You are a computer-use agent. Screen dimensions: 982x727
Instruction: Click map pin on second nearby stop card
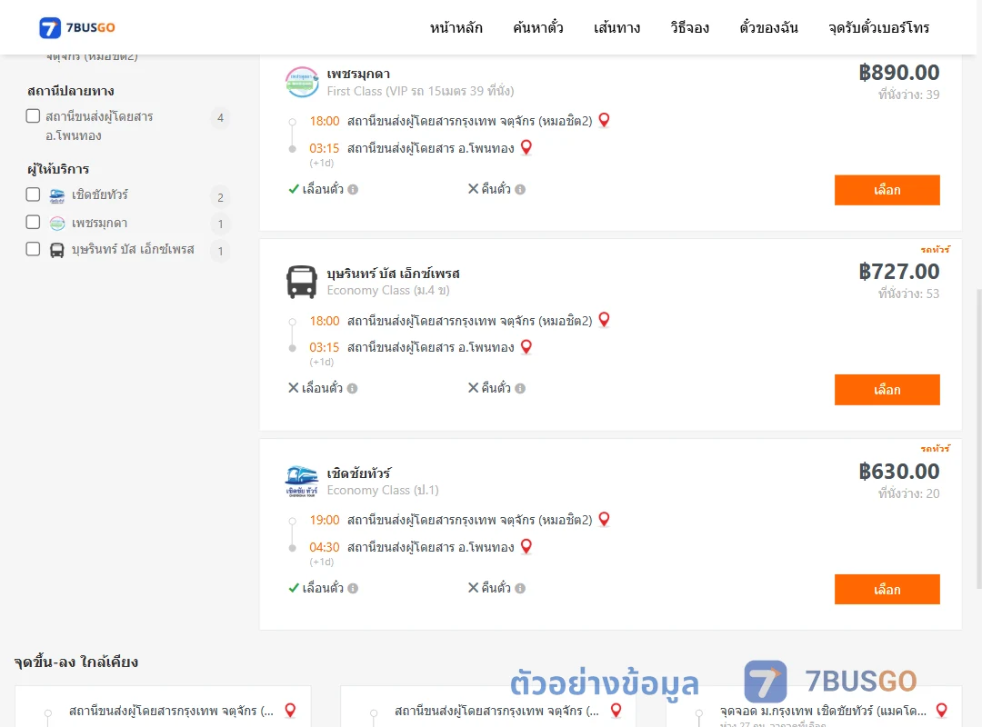click(x=616, y=710)
